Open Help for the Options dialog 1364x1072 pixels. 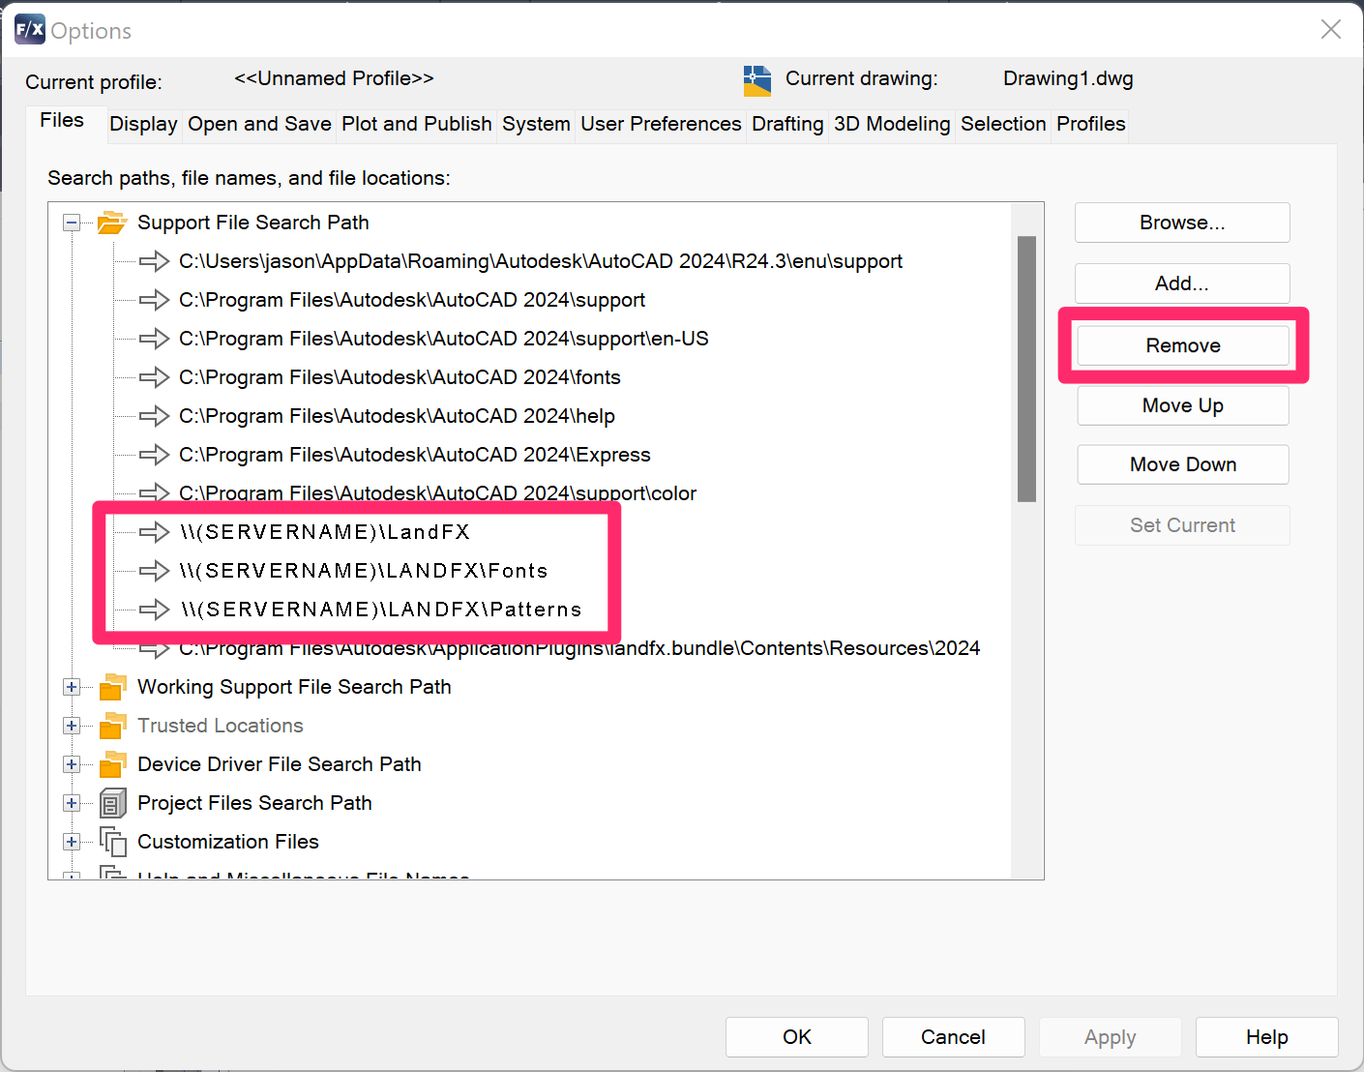pyautogui.click(x=1266, y=1037)
